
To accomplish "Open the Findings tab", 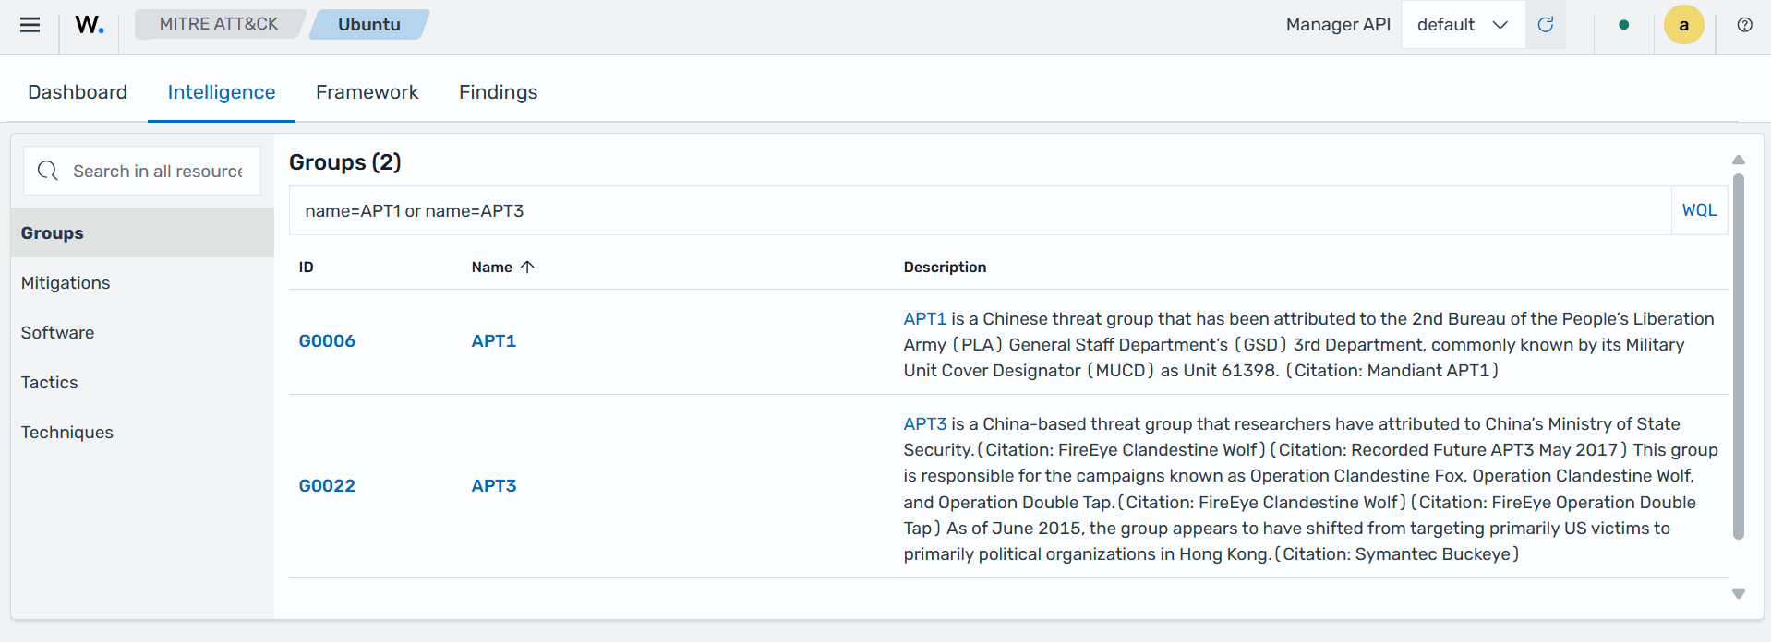I will coord(498,92).
